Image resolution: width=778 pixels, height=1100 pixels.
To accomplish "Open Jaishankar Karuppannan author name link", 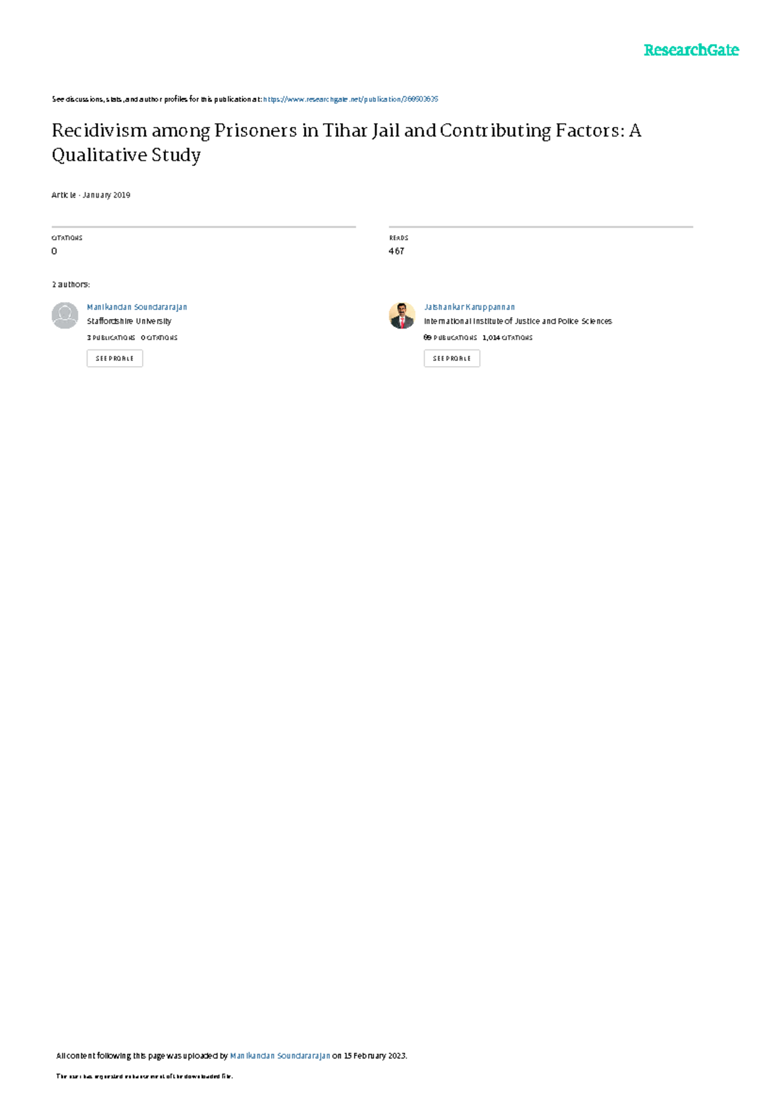I will point(469,307).
